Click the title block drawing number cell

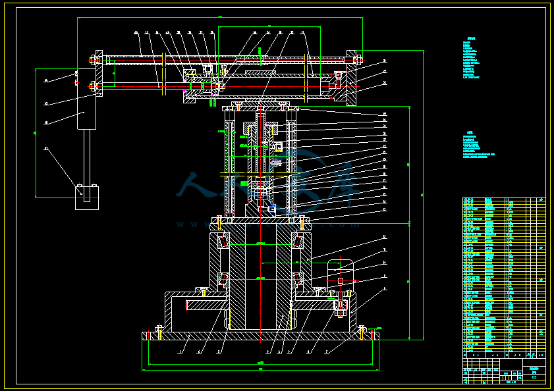point(534,377)
